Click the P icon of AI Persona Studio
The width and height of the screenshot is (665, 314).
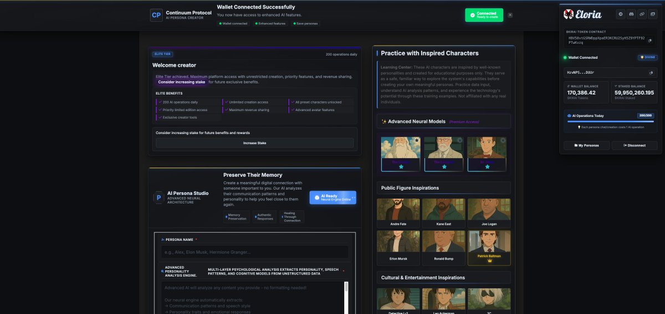158,197
